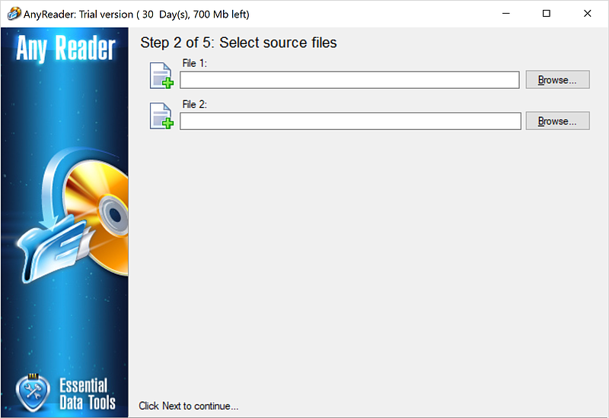
Task: Click the Essential Data Tools wrench logo
Action: click(x=33, y=391)
